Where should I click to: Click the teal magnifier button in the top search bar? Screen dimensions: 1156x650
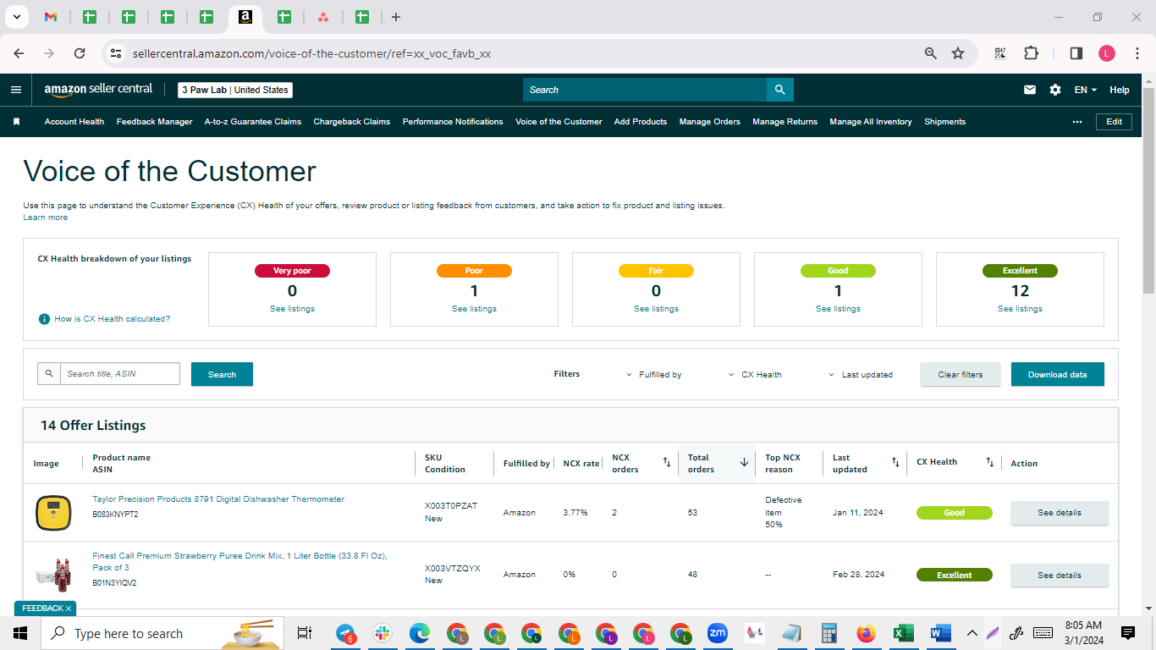[x=779, y=90]
